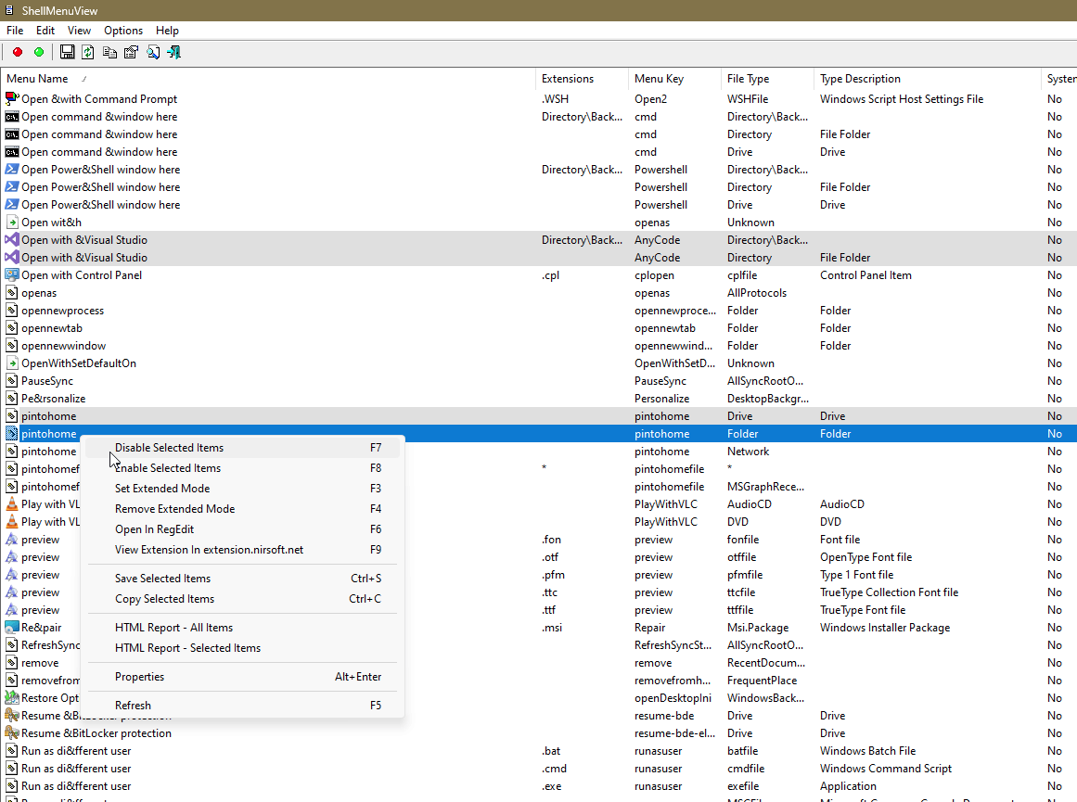Choose Properties in the context menu
The height and width of the screenshot is (802, 1077).
[242, 676]
